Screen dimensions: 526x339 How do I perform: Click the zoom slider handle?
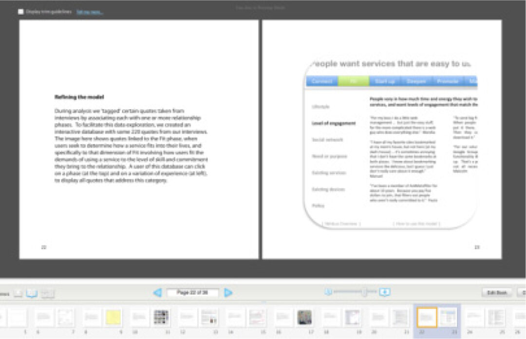[x=364, y=292]
